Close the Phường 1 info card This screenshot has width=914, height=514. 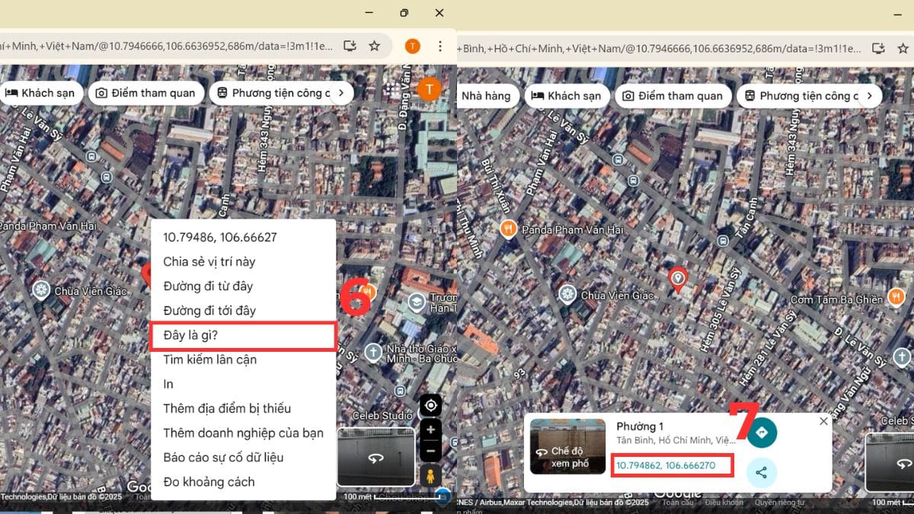coord(823,421)
